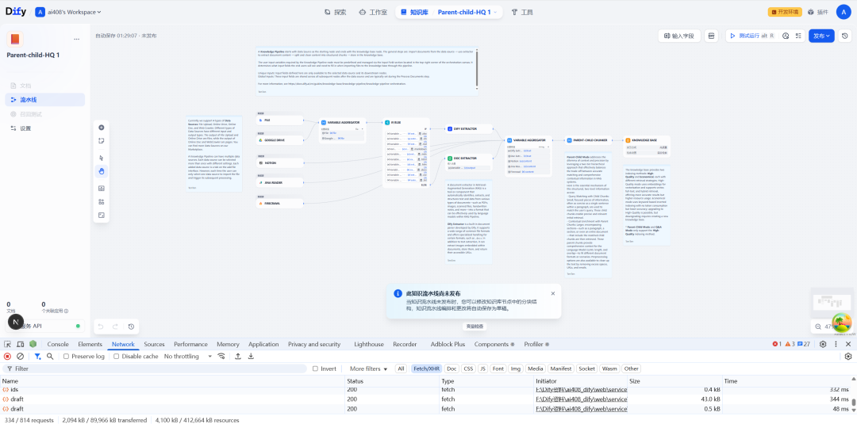857x424 pixels.
Task: Click the add node plus icon
Action: point(101,127)
